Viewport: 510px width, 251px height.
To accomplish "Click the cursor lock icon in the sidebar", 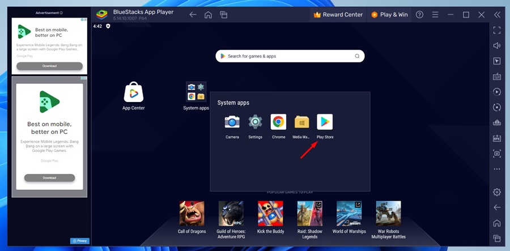I will 496,61.
